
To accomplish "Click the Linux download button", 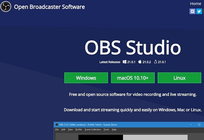I will 180,78.
